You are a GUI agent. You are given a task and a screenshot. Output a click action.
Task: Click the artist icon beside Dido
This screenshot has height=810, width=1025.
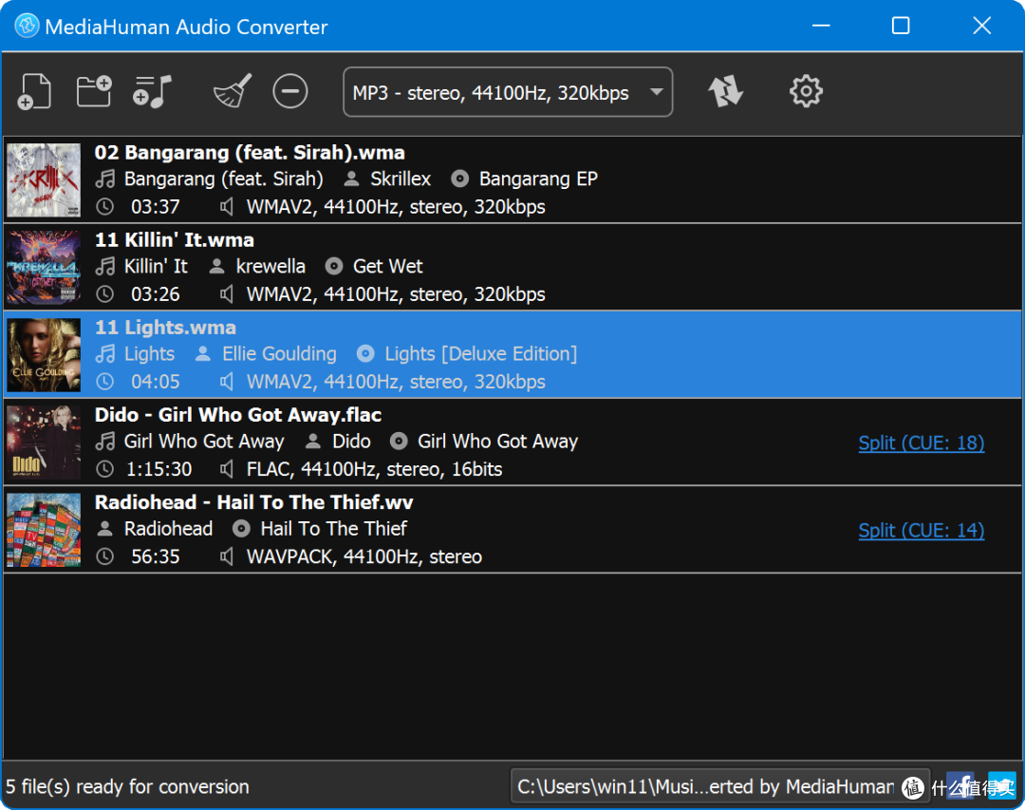coord(313,441)
